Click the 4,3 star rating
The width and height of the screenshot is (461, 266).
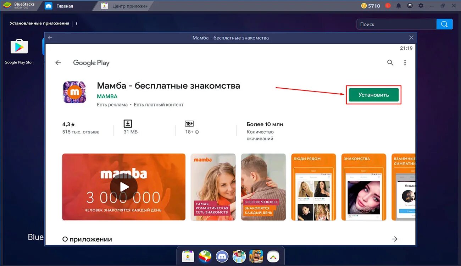click(x=69, y=124)
